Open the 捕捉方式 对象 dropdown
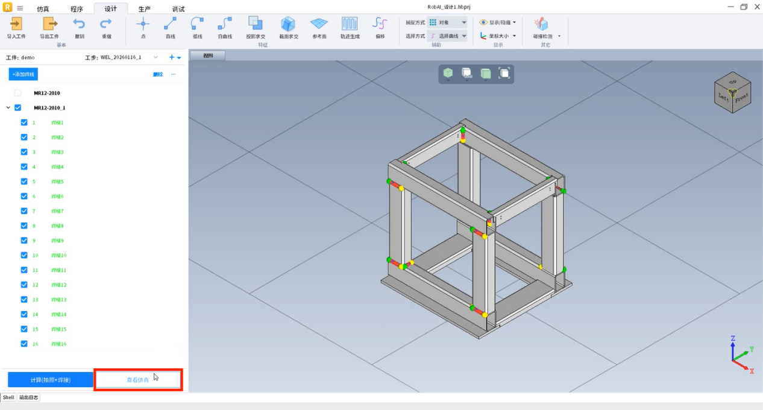 (447, 22)
